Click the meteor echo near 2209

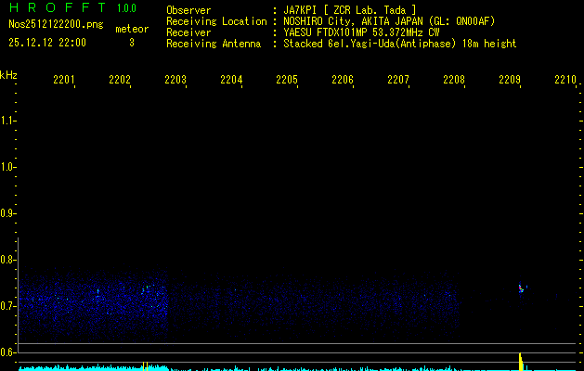click(521, 288)
